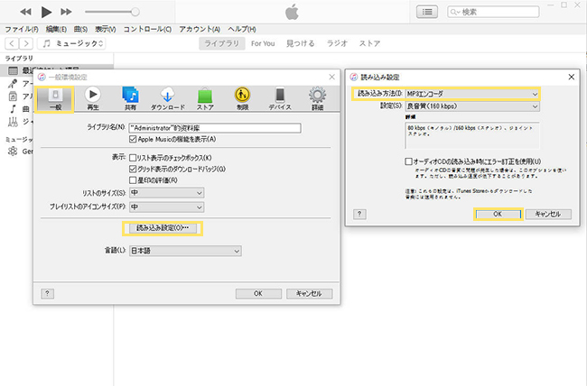The image size is (587, 386).
Task: Close the 読み込み設定 dialog
Action: pyautogui.click(x=572, y=77)
